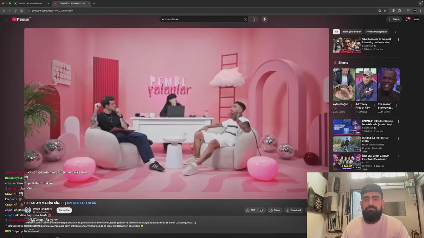
Task: Open the Stormzy short thumbnail
Action: [x=389, y=85]
